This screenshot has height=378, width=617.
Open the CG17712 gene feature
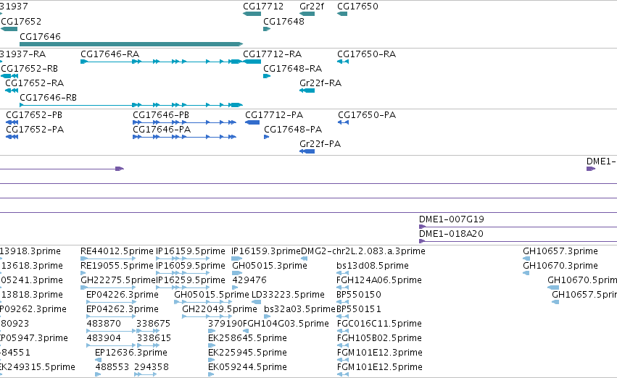252,14
